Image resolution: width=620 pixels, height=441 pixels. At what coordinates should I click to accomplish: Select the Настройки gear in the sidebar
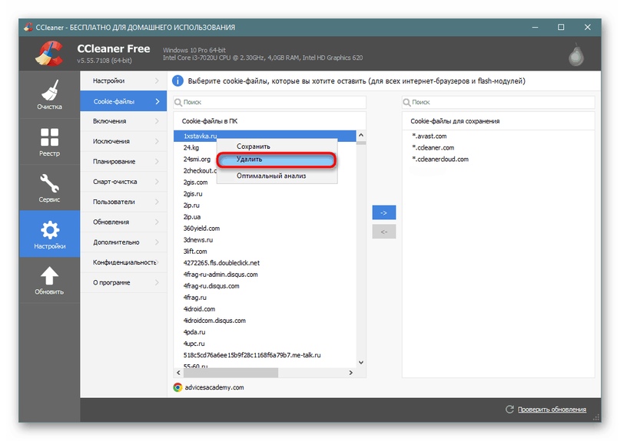(49, 234)
